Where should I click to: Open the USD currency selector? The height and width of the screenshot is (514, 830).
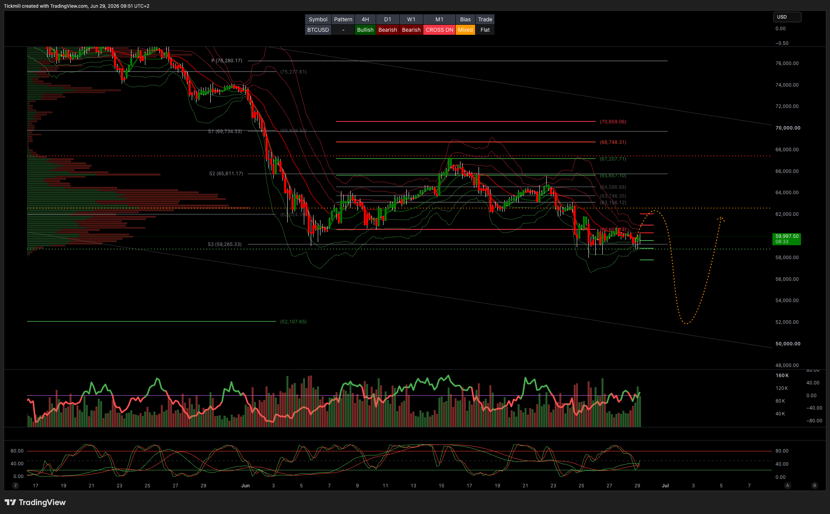pyautogui.click(x=787, y=17)
